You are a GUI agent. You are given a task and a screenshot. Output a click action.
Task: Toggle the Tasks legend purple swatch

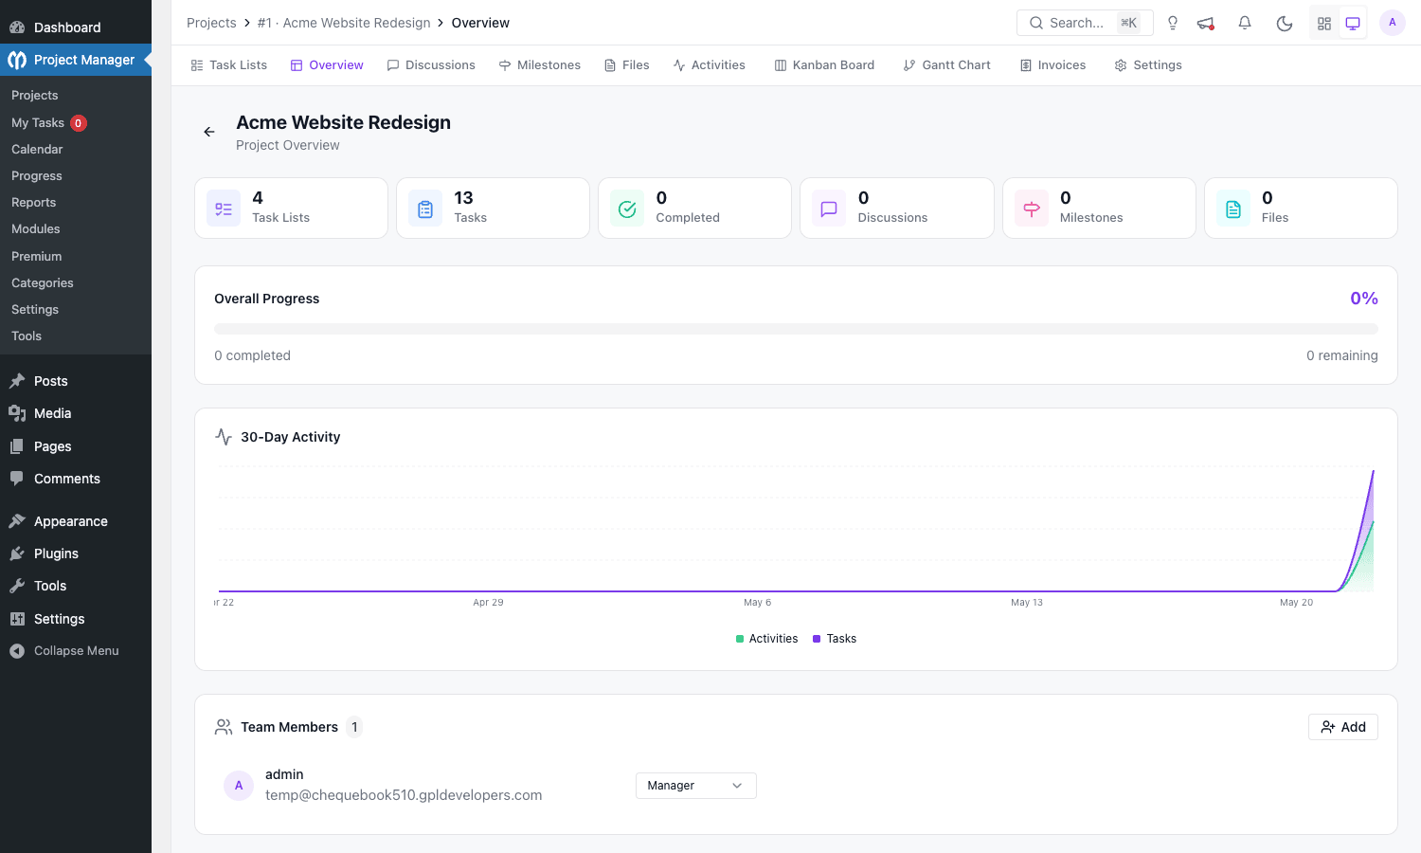point(817,639)
